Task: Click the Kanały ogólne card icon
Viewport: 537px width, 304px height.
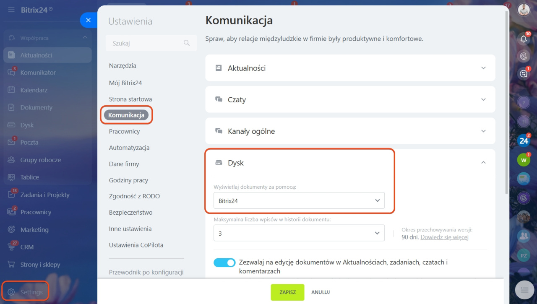Action: point(218,131)
